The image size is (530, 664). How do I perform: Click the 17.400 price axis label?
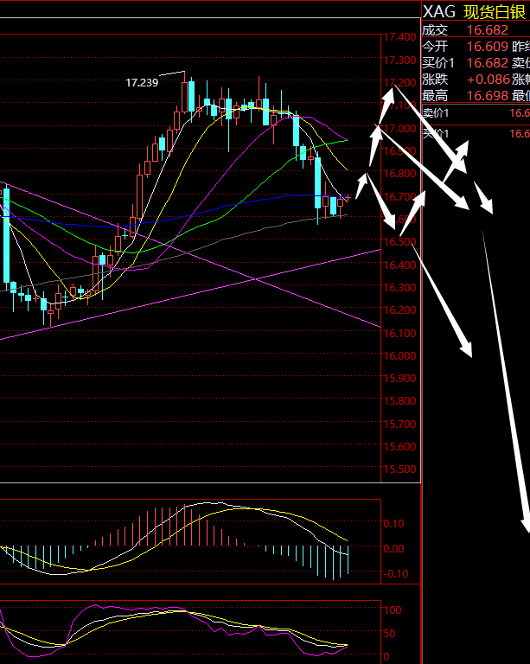click(x=399, y=37)
